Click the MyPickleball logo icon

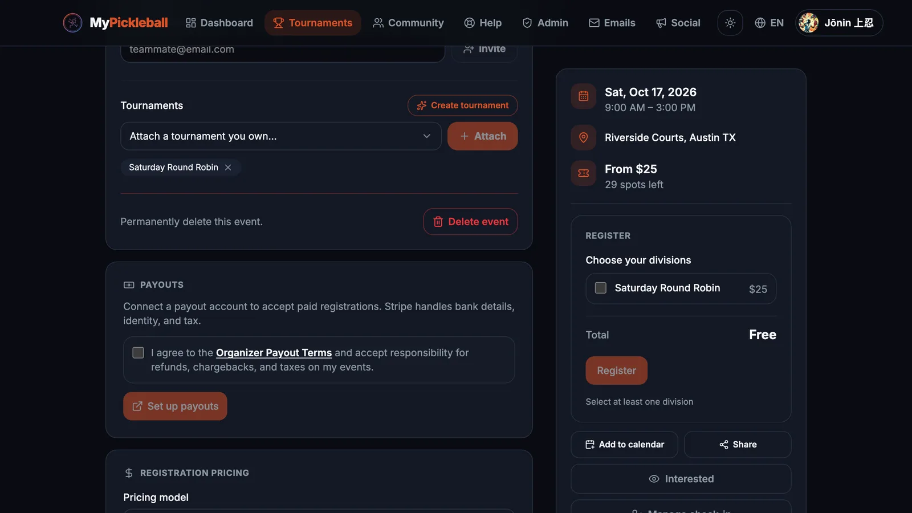pyautogui.click(x=72, y=23)
